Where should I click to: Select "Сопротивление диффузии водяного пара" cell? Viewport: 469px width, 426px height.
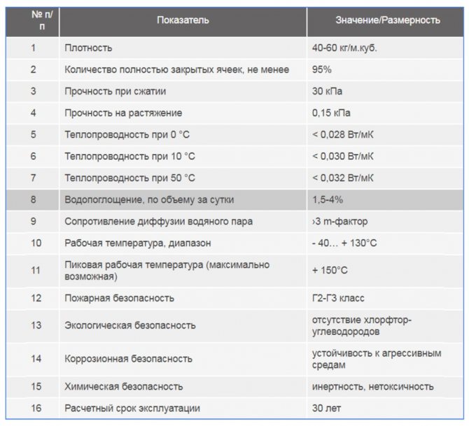click(158, 222)
